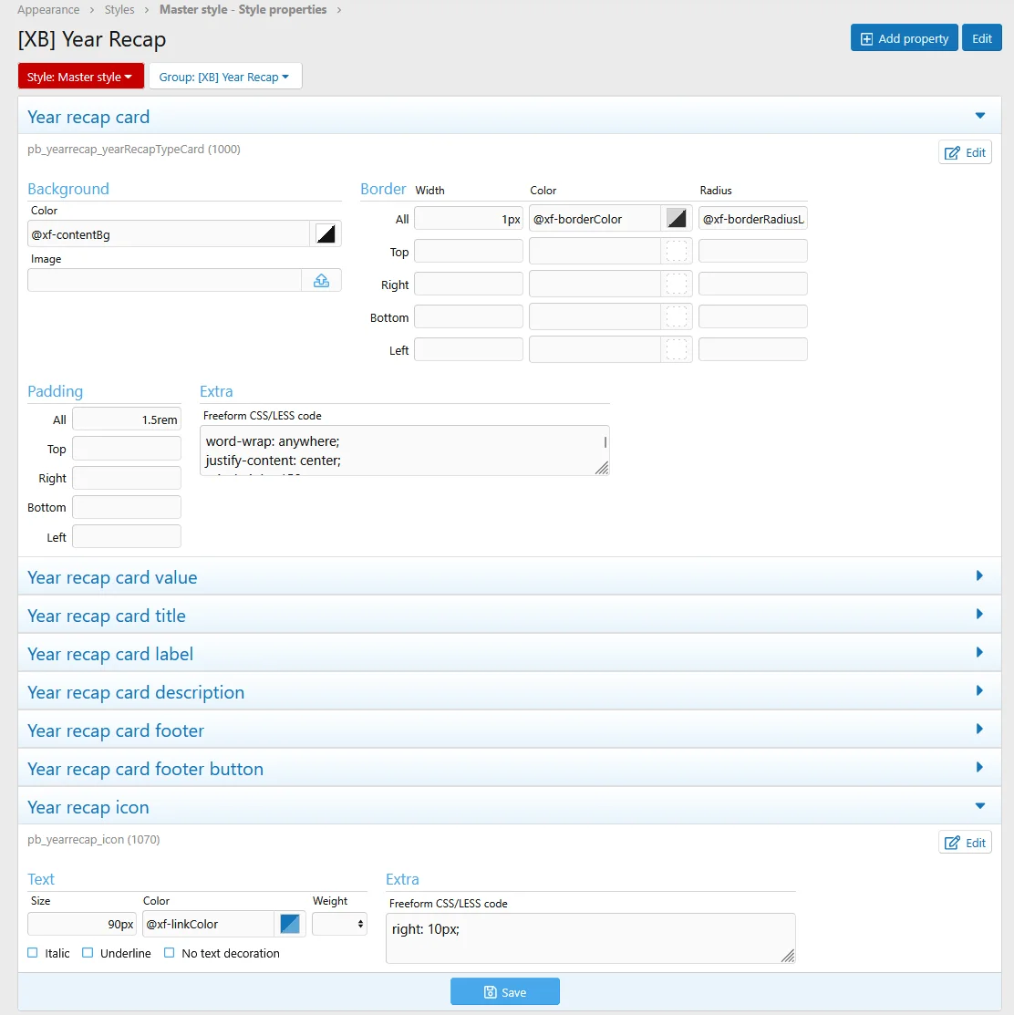Screen dimensions: 1014x1015
Task: Open the background color picker swatch
Action: pyautogui.click(x=326, y=234)
